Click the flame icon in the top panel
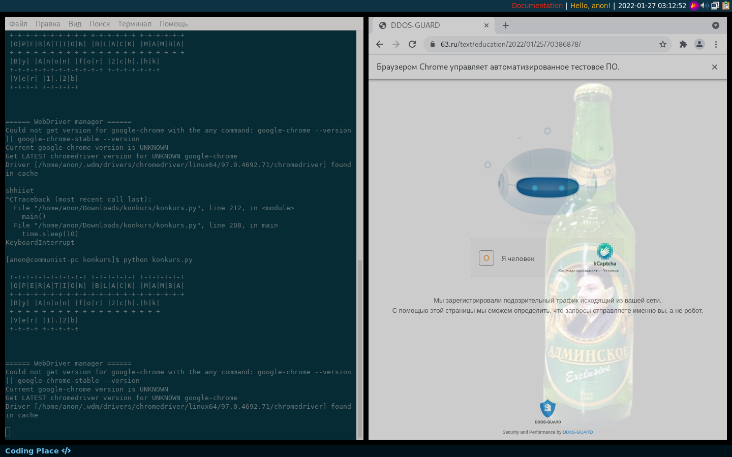Screen dimensions: 732x457 click(x=694, y=6)
